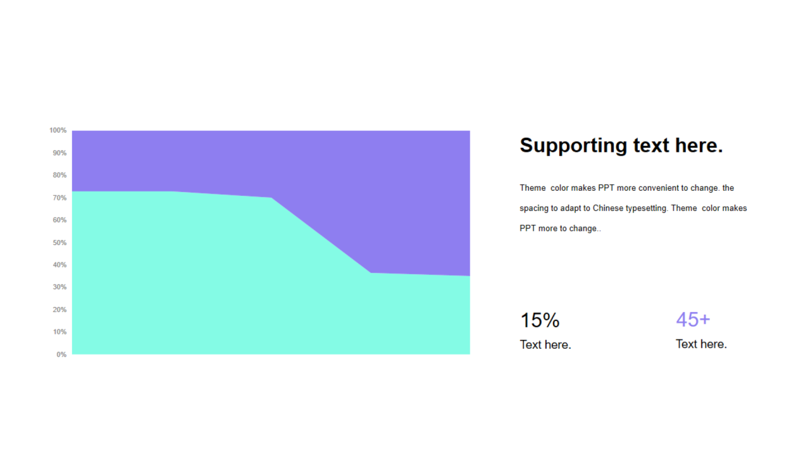Screen dimensions: 810x455
Task: Click the 90% axis label
Action: 60,153
